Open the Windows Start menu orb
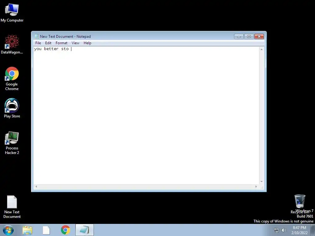This screenshot has height=236, width=315. pyautogui.click(x=8, y=230)
